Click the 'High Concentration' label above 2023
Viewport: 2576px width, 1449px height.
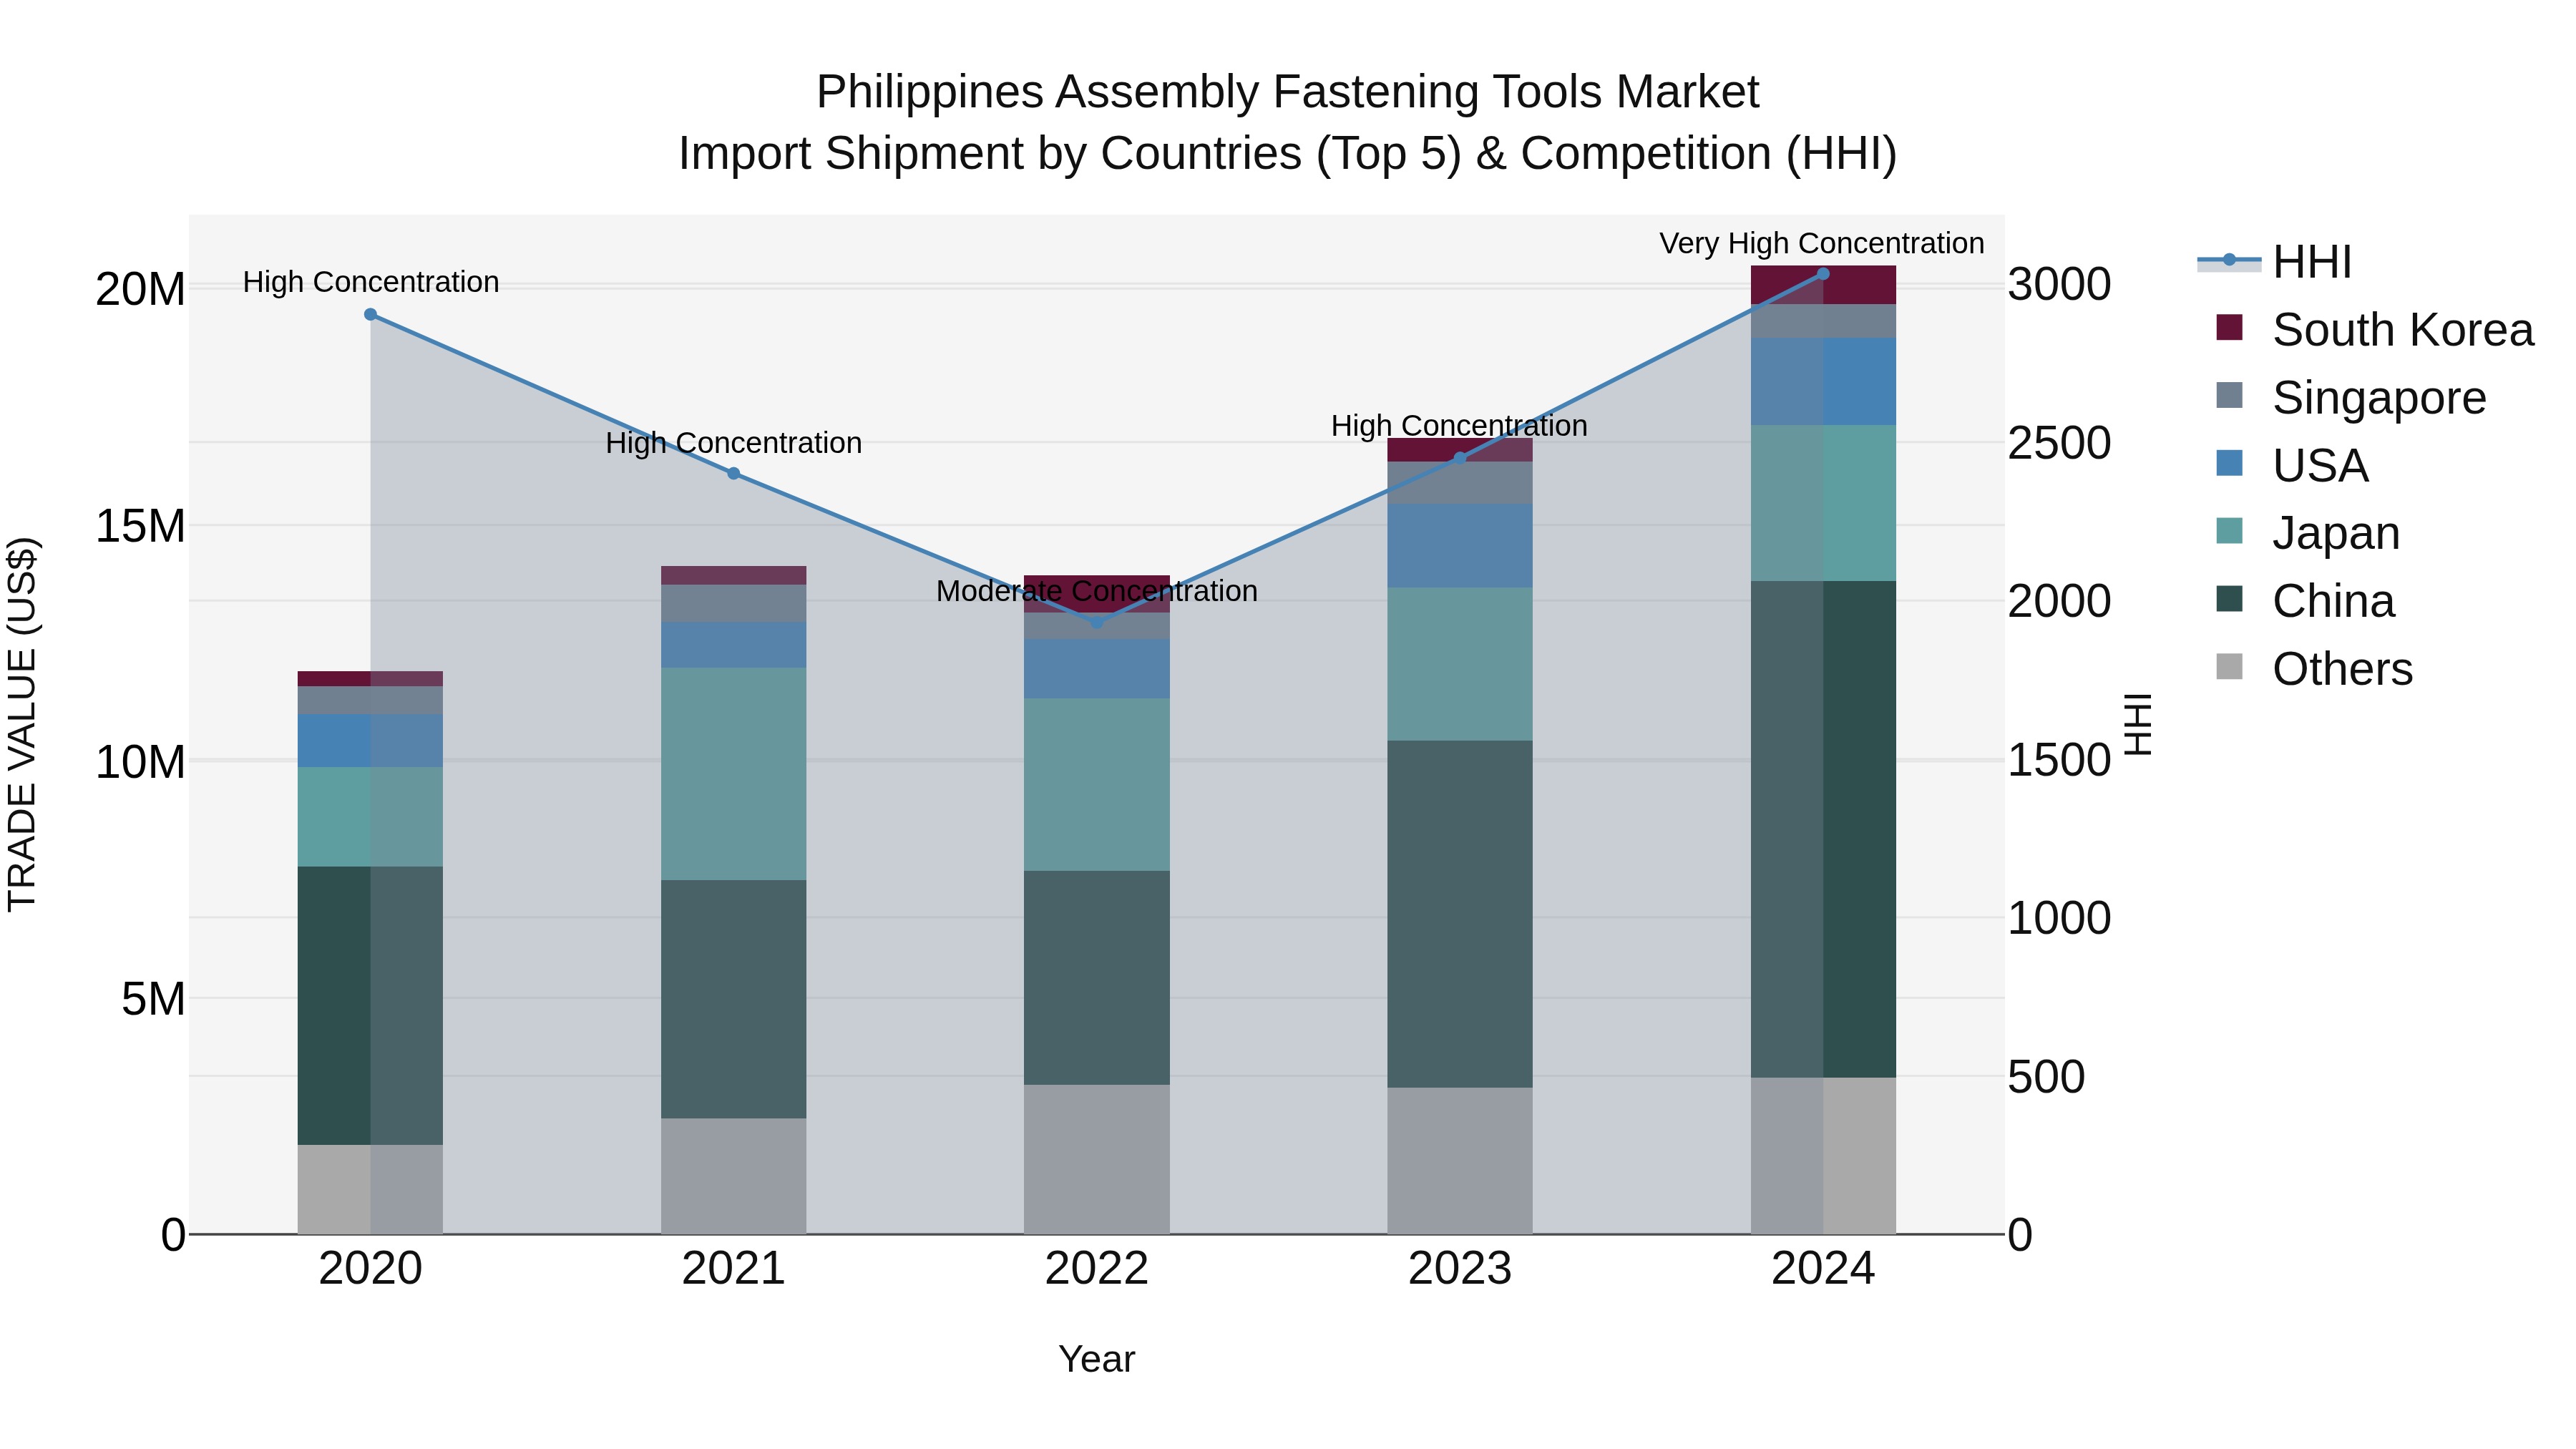point(1459,426)
